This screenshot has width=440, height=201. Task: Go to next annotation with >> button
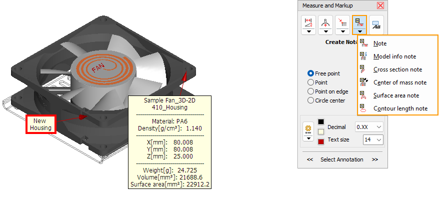pyautogui.click(x=375, y=159)
